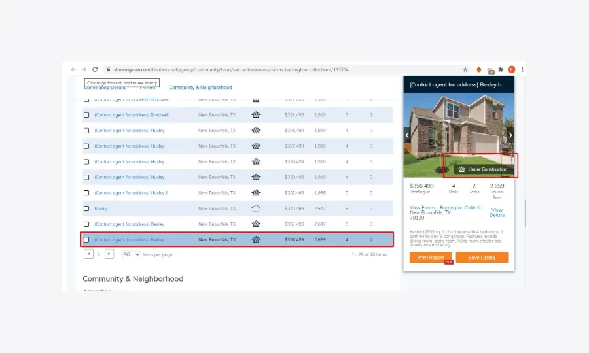Click the house status icon in the Bexley $351,499 row
Image resolution: width=589 pixels, height=353 pixels.
pos(256,224)
